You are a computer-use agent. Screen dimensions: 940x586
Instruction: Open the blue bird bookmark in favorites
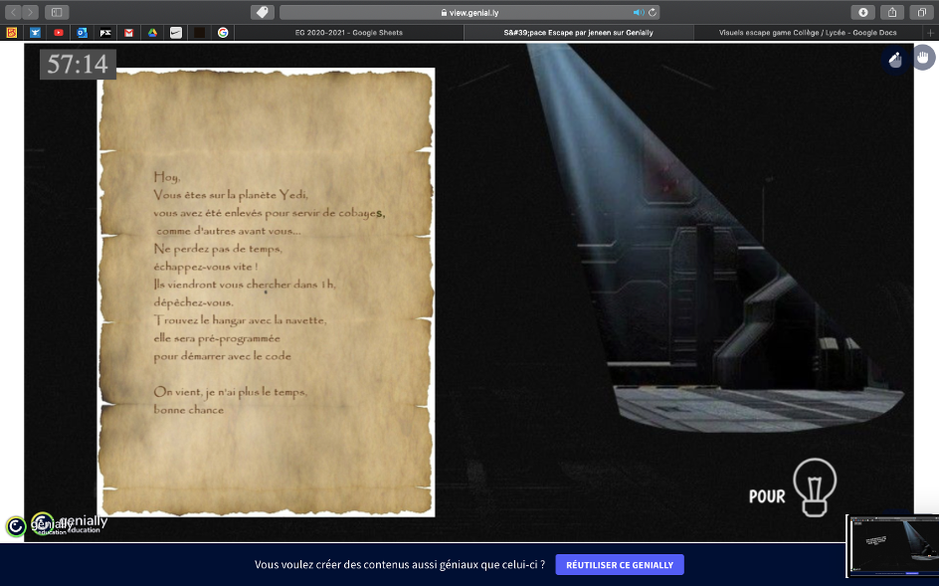[36, 33]
